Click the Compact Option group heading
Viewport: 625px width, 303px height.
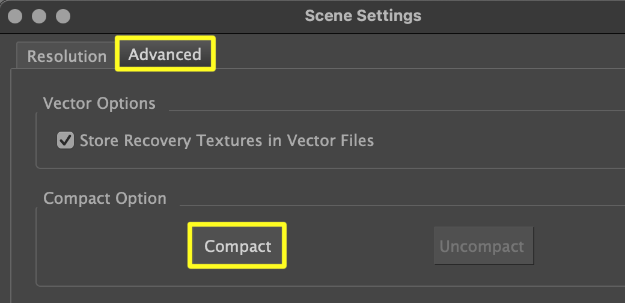click(x=105, y=198)
